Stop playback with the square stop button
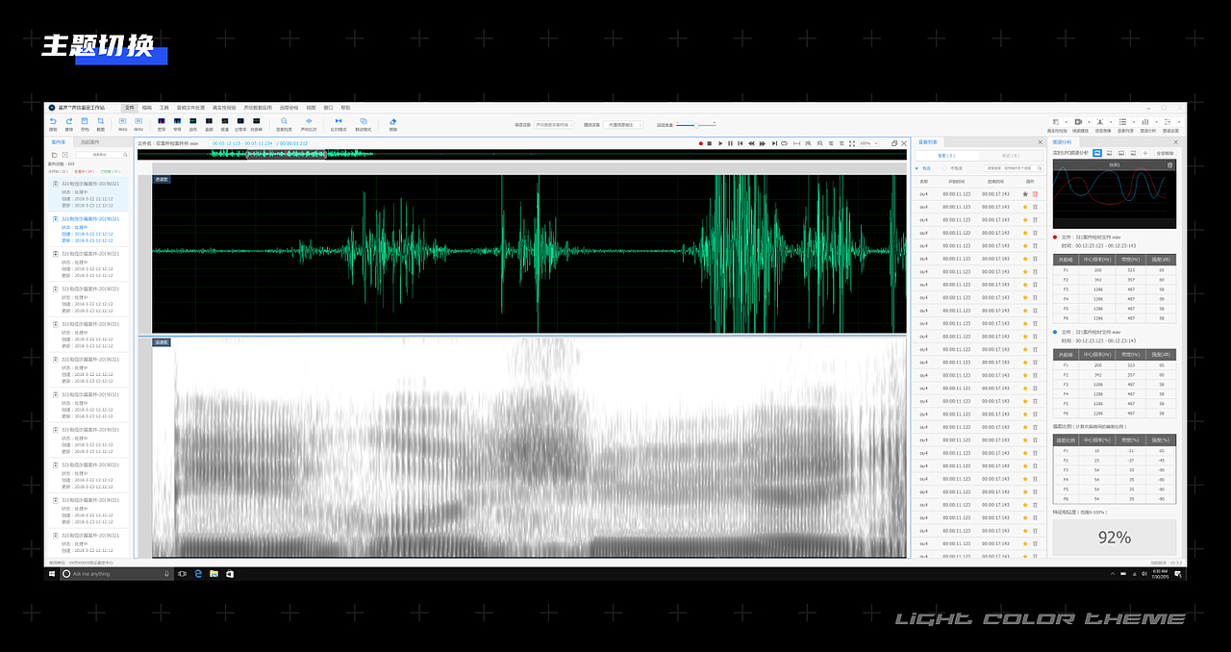Image resolution: width=1231 pixels, height=652 pixels. pyautogui.click(x=710, y=143)
